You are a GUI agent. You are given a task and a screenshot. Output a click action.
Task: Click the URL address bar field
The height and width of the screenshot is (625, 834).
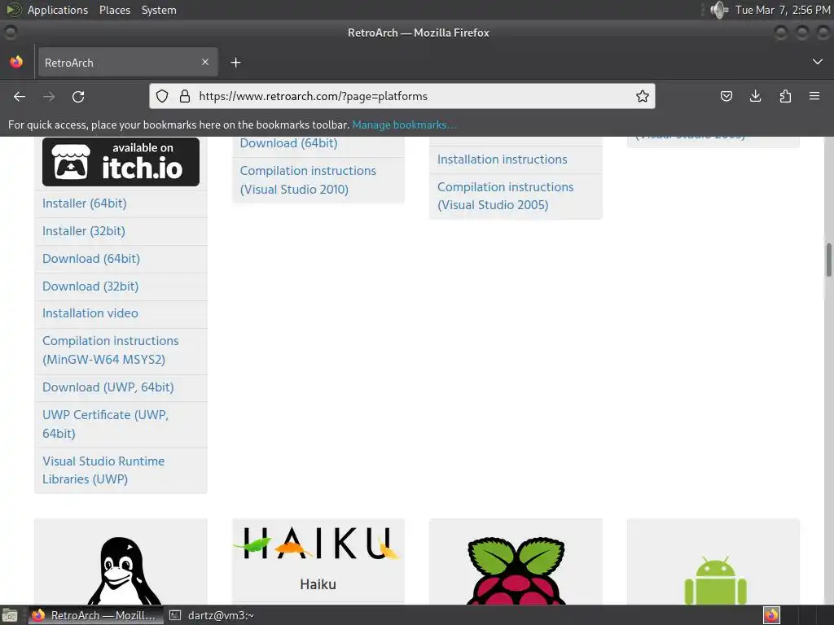[x=402, y=96]
